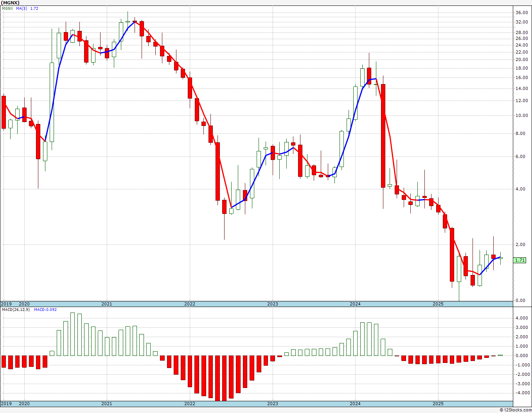The width and height of the screenshot is (532, 413).
Task: Click the MACD:0.092 value label
Action: (x=45, y=309)
